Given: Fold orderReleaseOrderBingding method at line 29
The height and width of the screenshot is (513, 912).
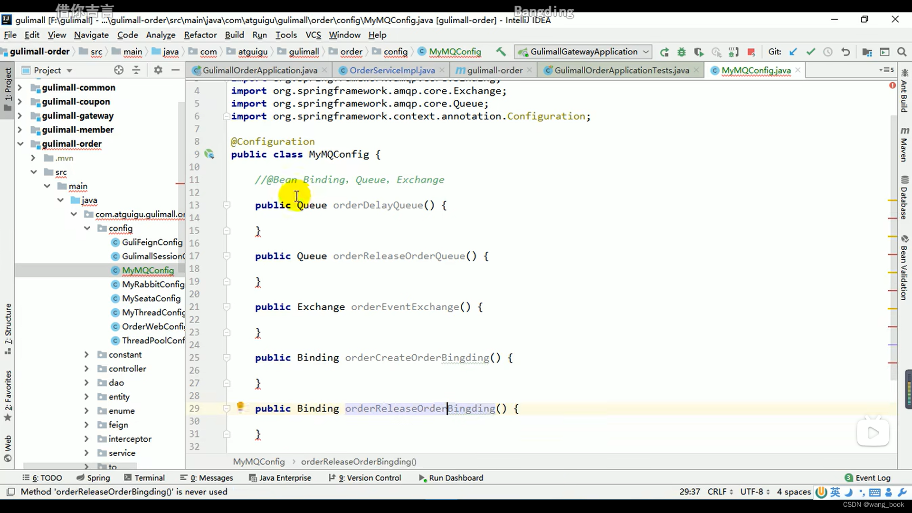Looking at the screenshot, I should point(227,408).
